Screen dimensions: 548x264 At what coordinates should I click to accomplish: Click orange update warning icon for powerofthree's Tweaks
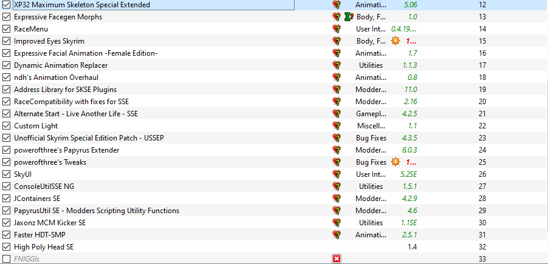tap(396, 162)
